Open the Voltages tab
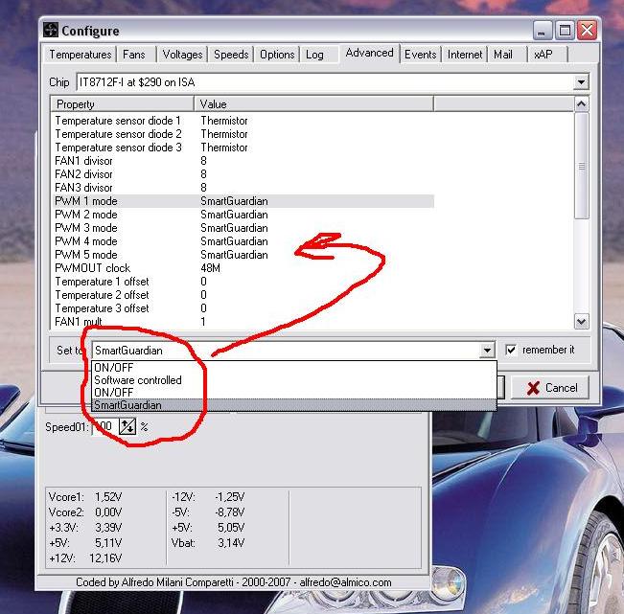 tap(182, 54)
